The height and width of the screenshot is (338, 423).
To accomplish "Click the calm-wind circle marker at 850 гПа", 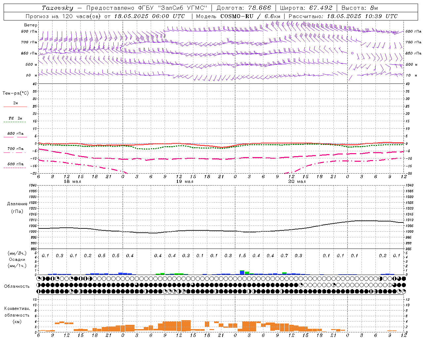I will 352,53.
